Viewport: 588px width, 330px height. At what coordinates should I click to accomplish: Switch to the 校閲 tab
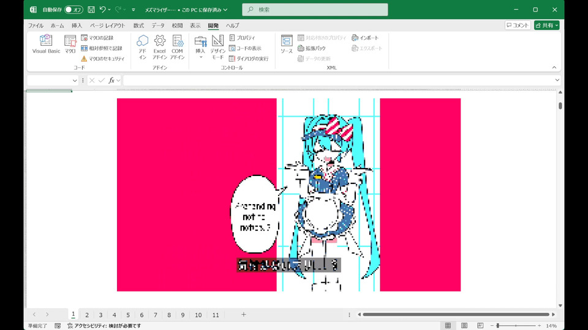(x=177, y=26)
